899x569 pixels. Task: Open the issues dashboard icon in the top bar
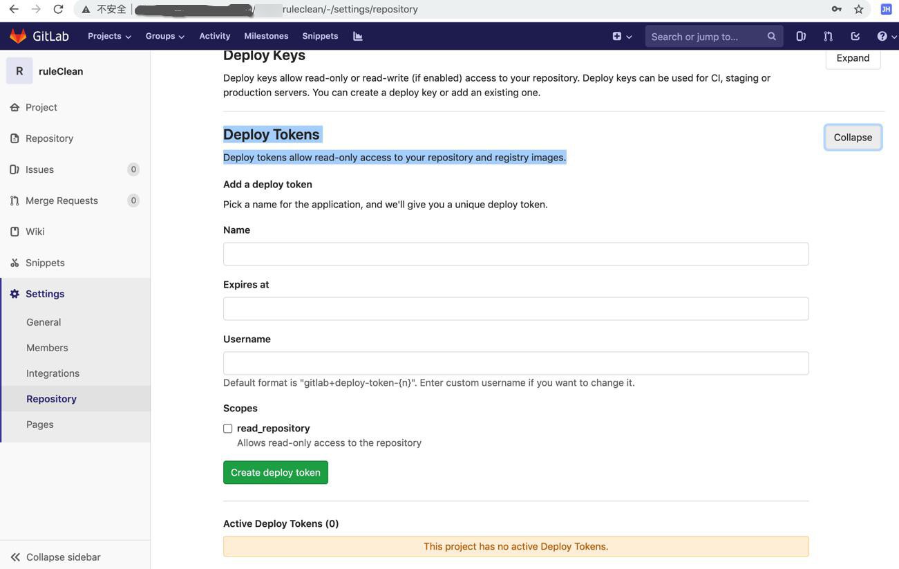801,35
